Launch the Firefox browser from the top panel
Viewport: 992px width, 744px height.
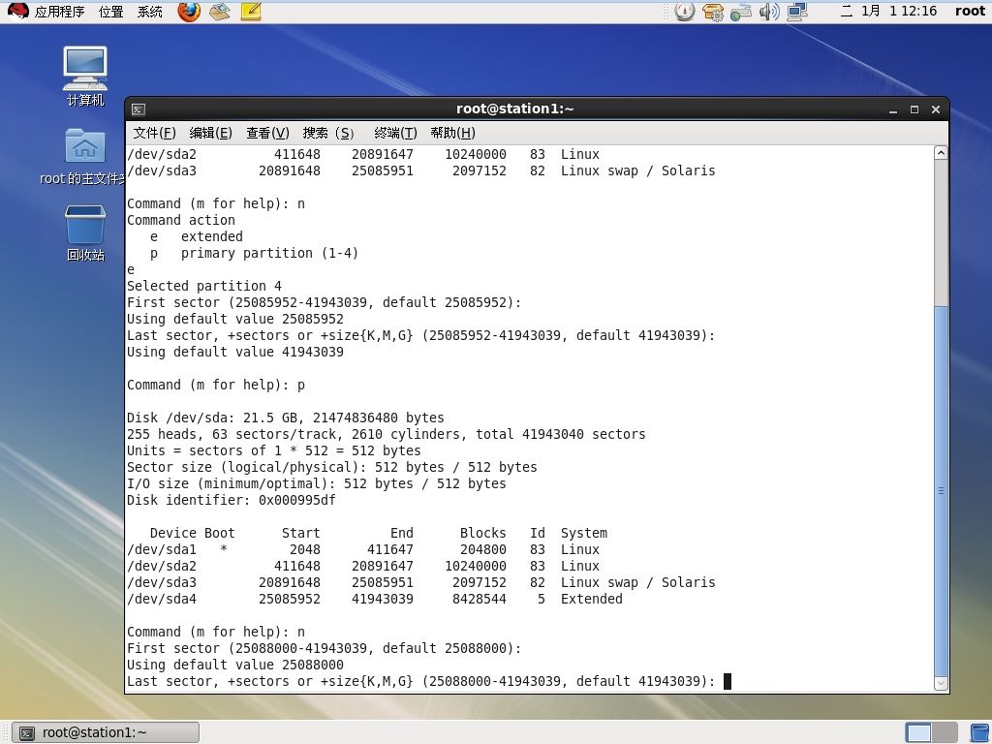[x=189, y=12]
